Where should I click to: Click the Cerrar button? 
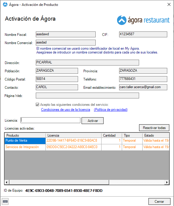click(159, 201)
